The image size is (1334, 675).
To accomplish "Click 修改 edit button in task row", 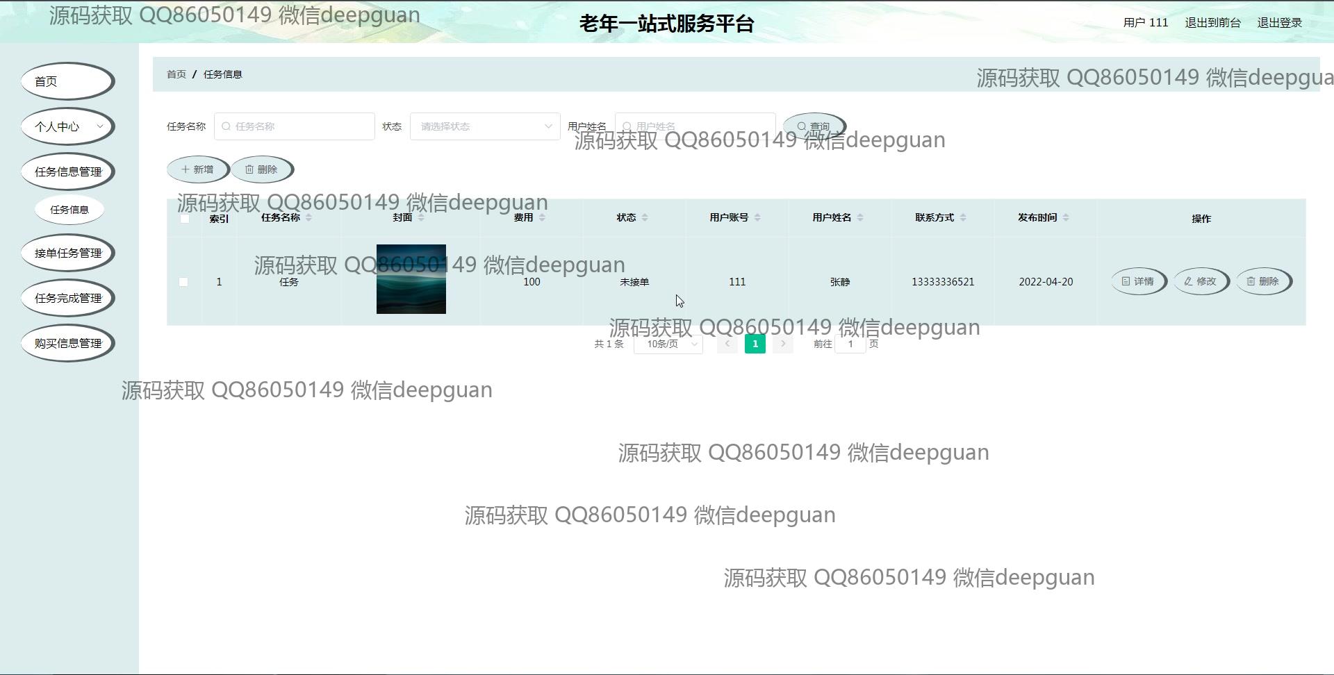I will [x=1201, y=281].
